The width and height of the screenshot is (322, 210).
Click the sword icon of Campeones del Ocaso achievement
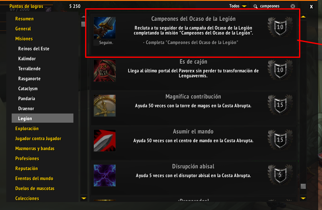105,28
